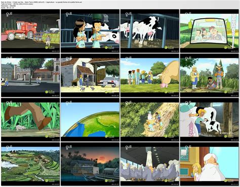
Task: Select the planet Earth globe thumbnail
Action: (x=90, y=119)
